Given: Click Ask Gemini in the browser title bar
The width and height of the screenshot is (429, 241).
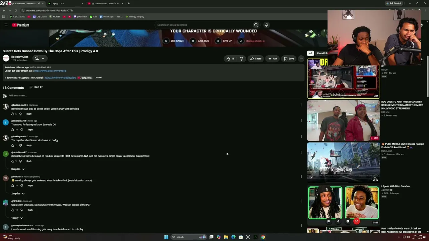Looking at the screenshot, I should tap(393, 3).
